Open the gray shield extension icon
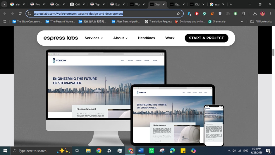 220,13
